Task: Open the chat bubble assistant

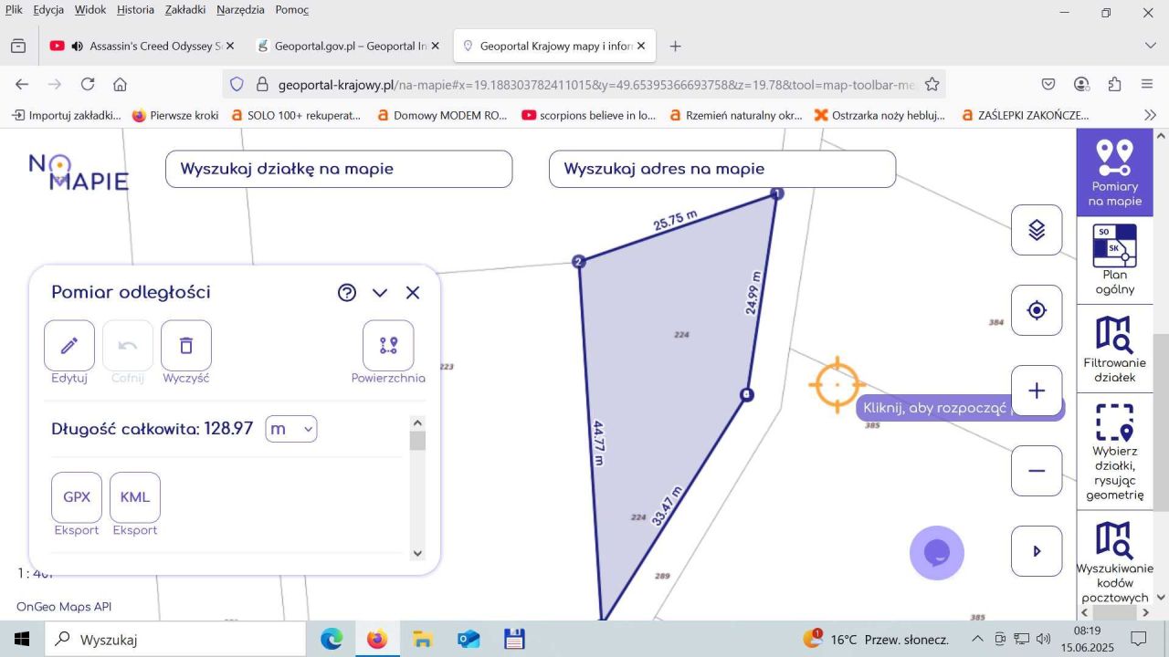Action: pyautogui.click(x=937, y=553)
